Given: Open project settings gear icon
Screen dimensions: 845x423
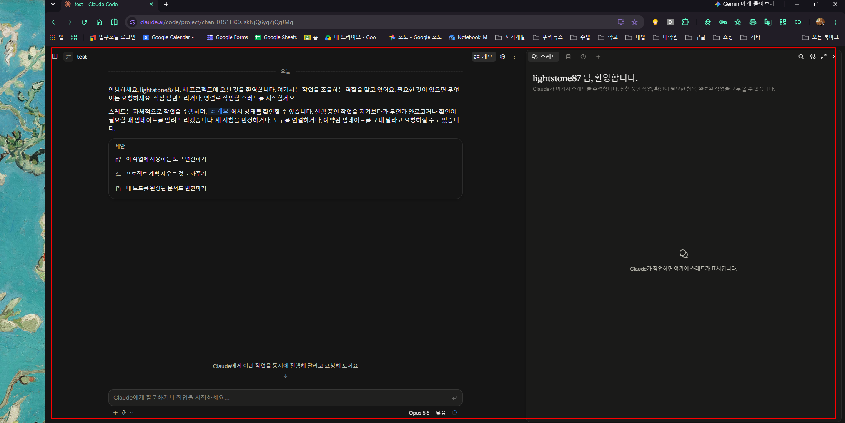Looking at the screenshot, I should [x=503, y=57].
